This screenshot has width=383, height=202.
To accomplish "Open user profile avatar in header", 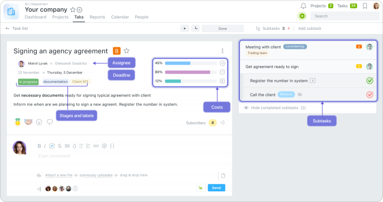I will (x=376, y=6).
